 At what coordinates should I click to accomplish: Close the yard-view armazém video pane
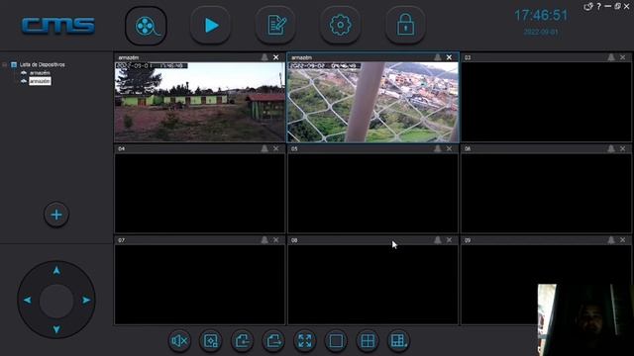pyautogui.click(x=275, y=57)
